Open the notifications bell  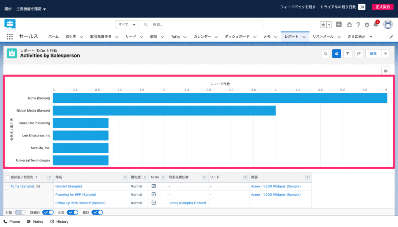[376, 24]
